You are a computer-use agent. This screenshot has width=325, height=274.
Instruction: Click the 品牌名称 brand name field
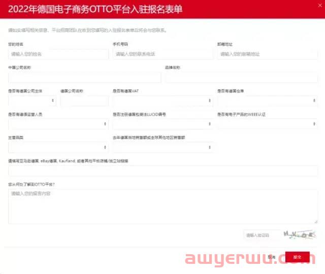(242, 78)
